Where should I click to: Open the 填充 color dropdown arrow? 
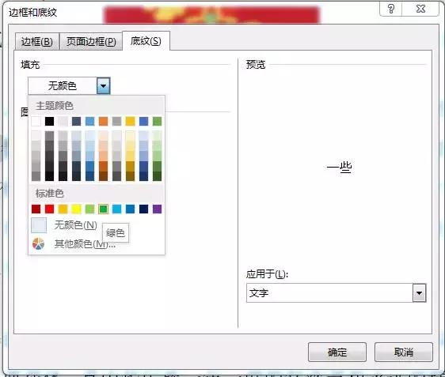click(x=103, y=85)
